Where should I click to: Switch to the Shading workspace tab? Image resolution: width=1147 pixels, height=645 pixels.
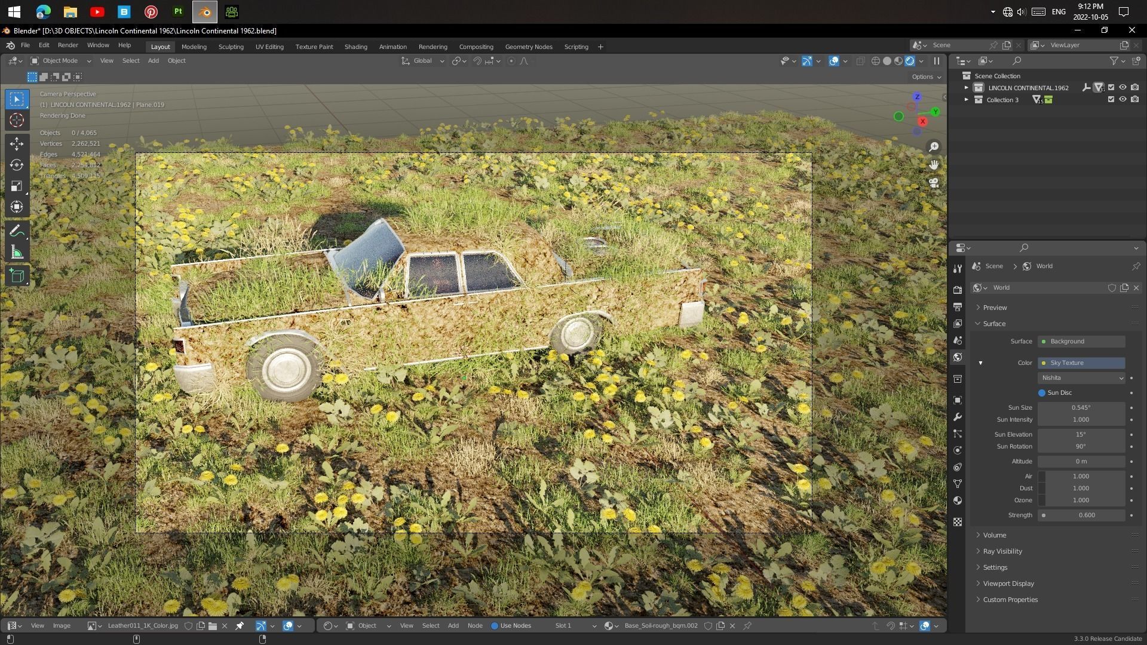(355, 47)
